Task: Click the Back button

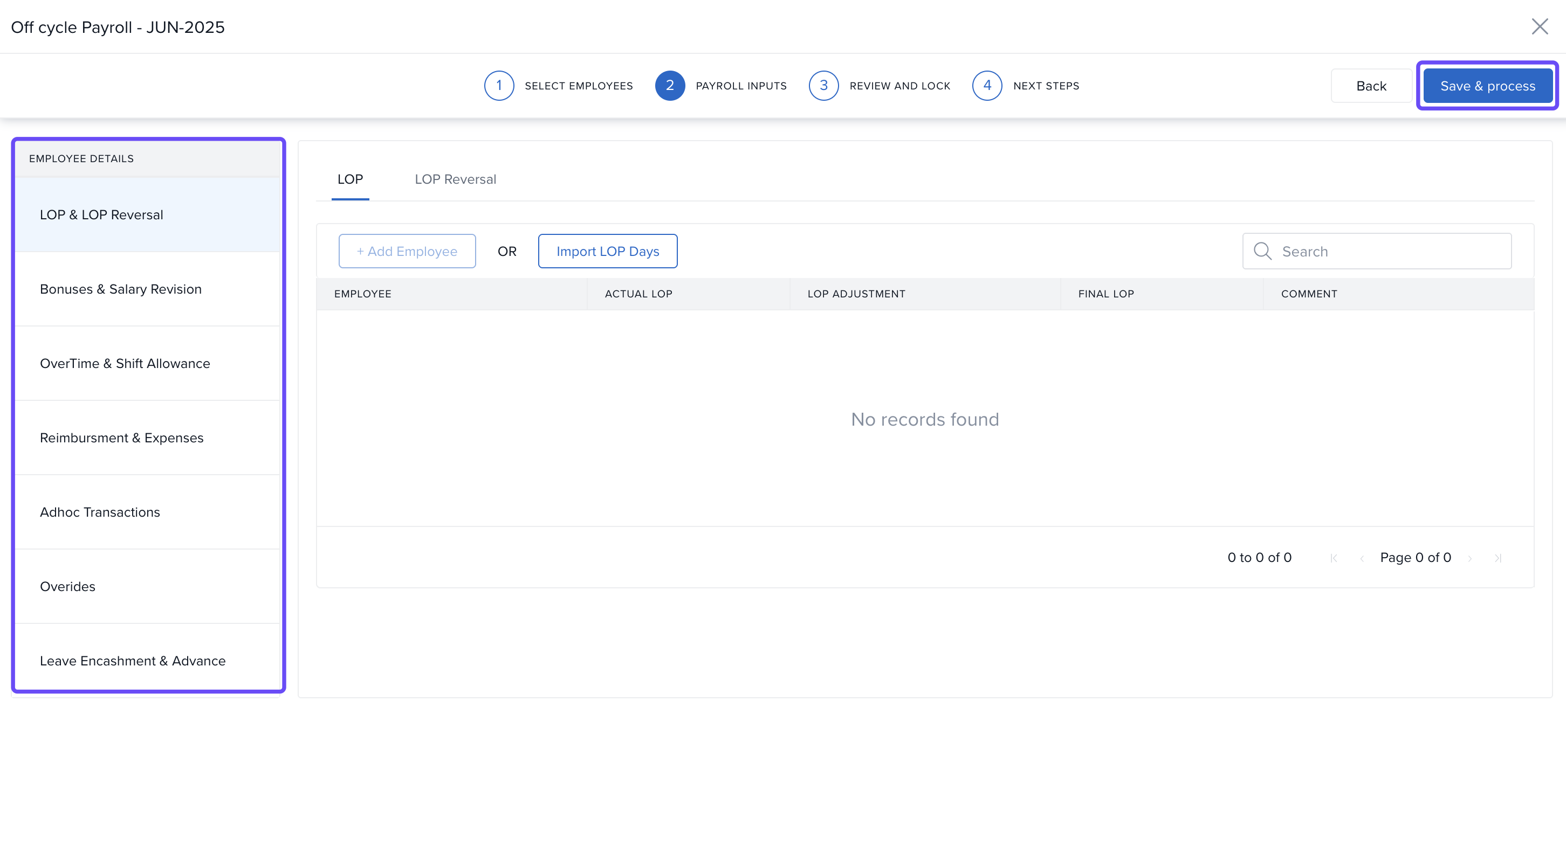Action: coord(1371,86)
